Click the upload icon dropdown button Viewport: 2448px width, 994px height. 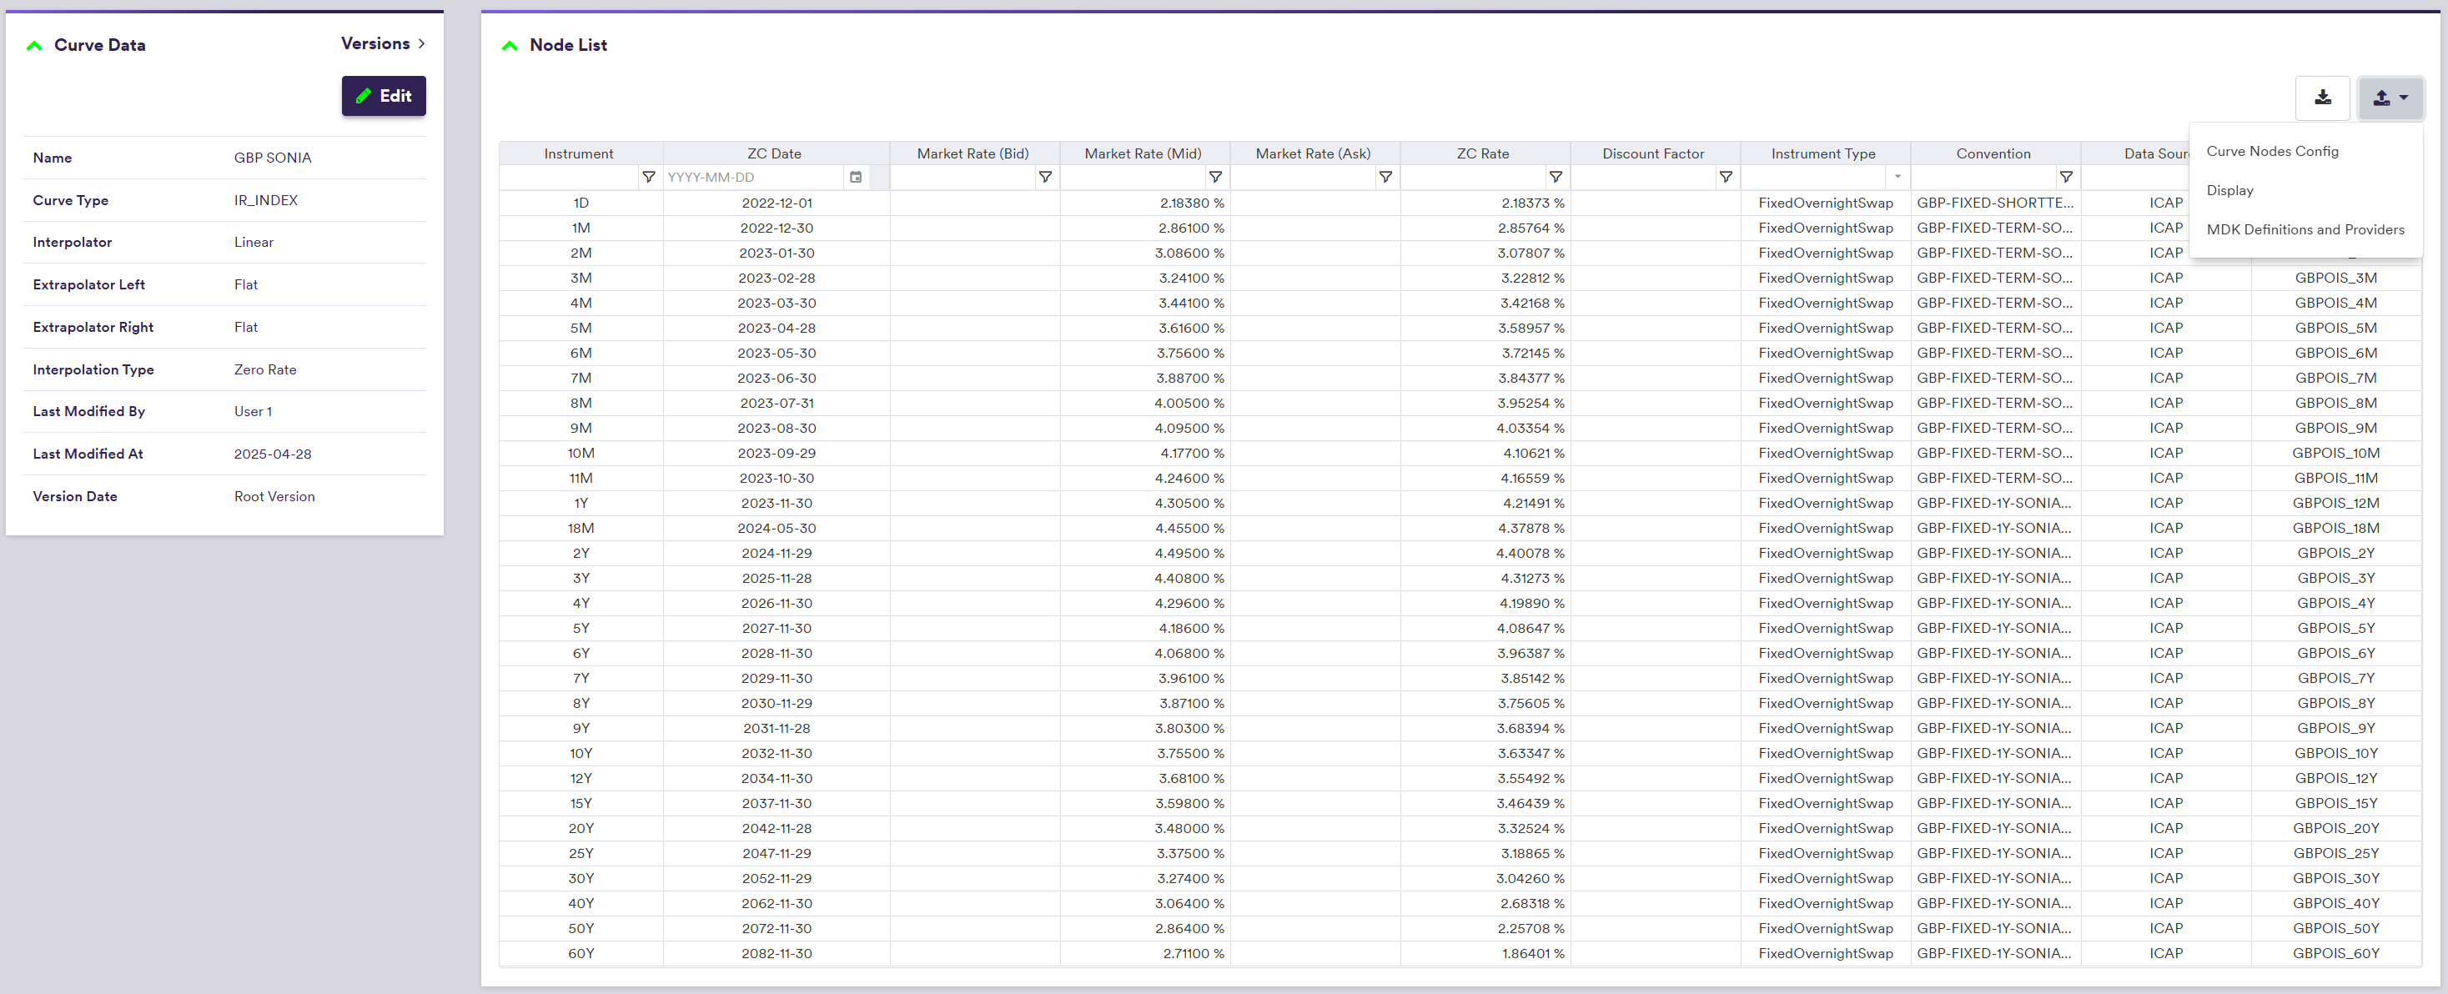coord(2389,98)
